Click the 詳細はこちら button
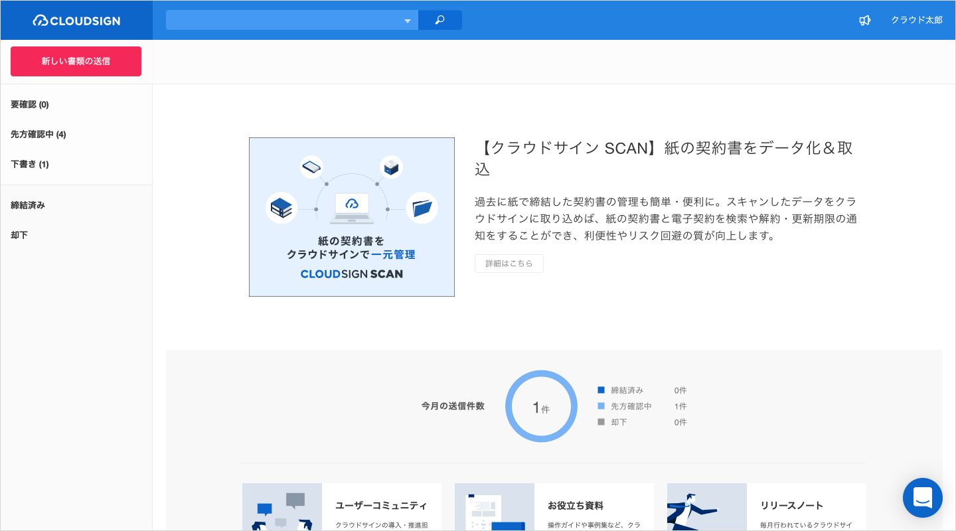This screenshot has height=531, width=956. pos(509,264)
